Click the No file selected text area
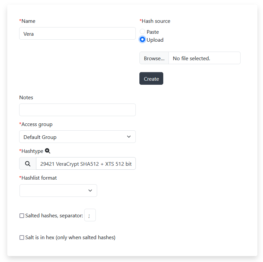The height and width of the screenshot is (262, 263). pyautogui.click(x=205, y=58)
